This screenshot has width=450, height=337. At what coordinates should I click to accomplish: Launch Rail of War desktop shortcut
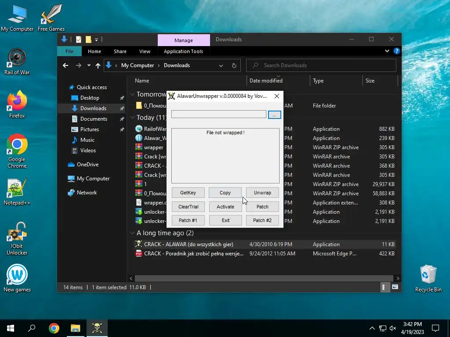[x=17, y=61]
